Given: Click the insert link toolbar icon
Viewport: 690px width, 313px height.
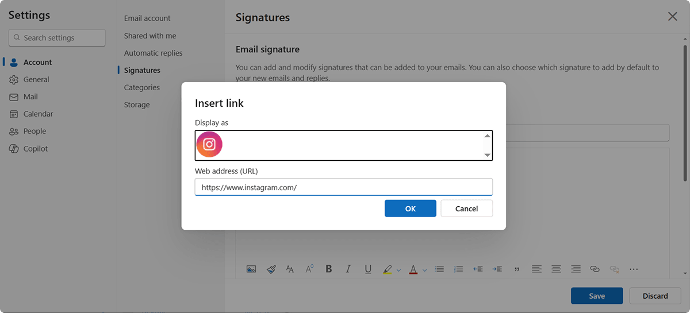Looking at the screenshot, I should click(595, 269).
